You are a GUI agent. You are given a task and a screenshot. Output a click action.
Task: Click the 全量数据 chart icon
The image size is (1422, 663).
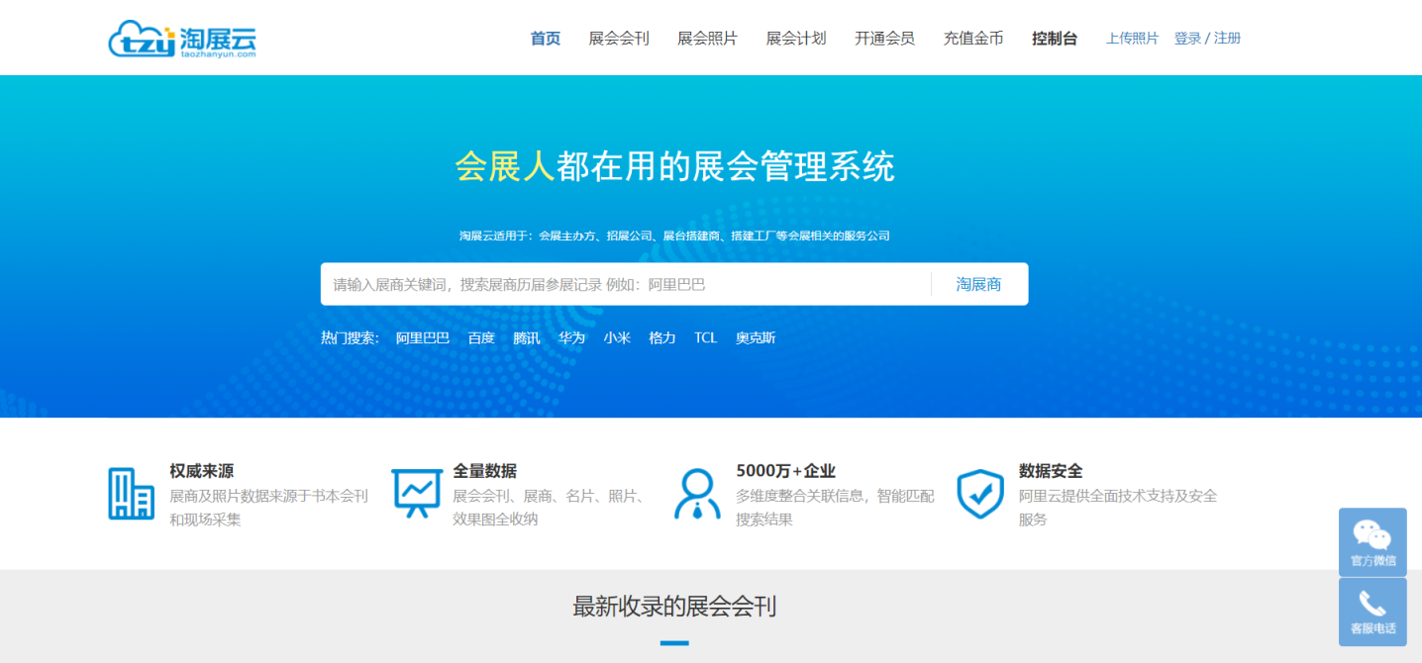pyautogui.click(x=418, y=492)
